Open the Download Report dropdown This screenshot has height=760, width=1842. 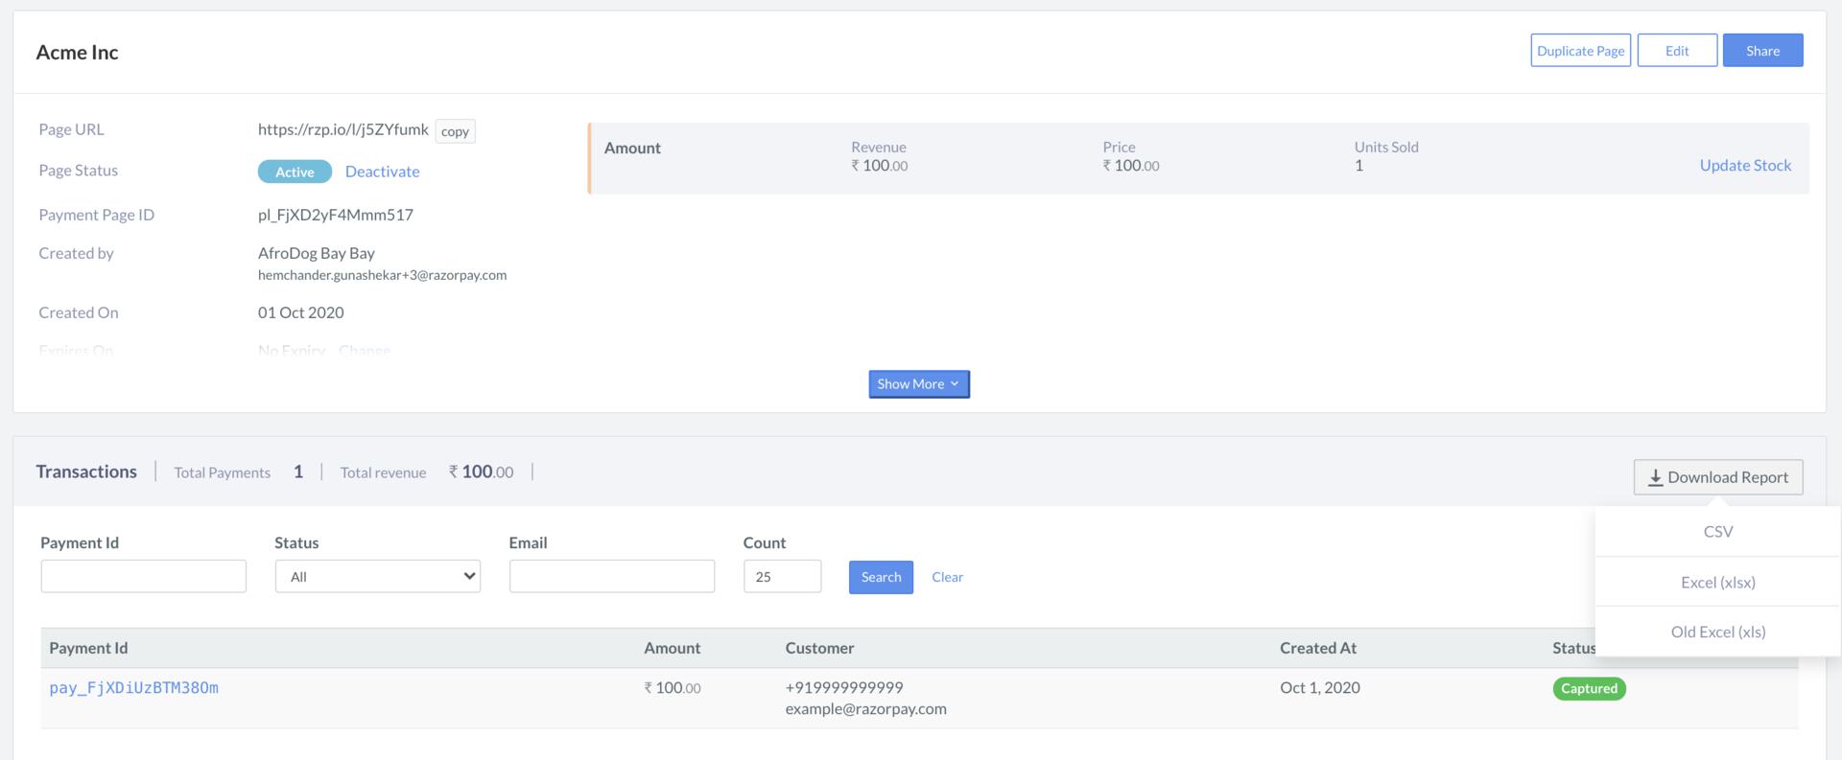1718,477
